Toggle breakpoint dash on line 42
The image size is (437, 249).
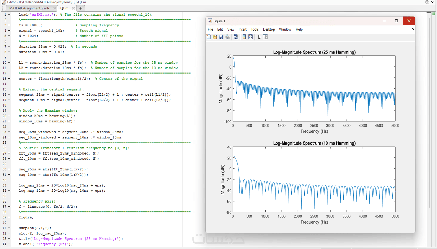9,233
